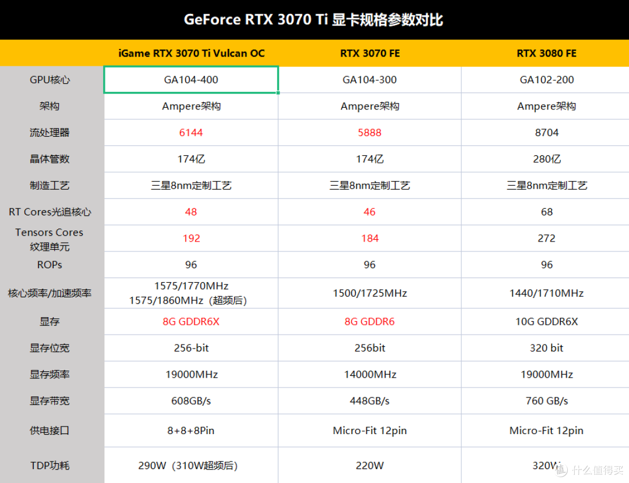Viewport: 629px width, 483px height.
Task: Click the 三星8nm定制工艺 cell in first column
Action: 191,185
